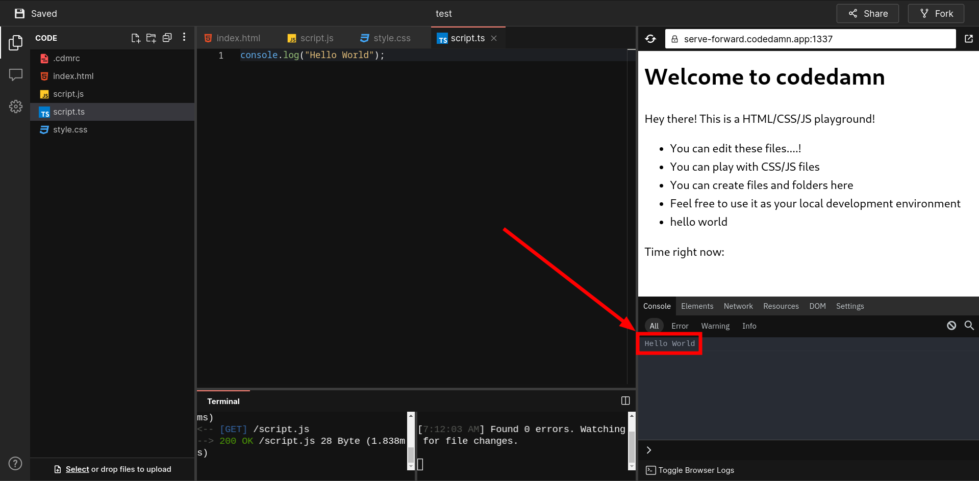Switch to the style.css editor tab

click(x=391, y=38)
